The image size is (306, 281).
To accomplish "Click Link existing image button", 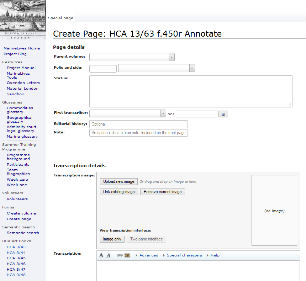I will coord(119,192).
